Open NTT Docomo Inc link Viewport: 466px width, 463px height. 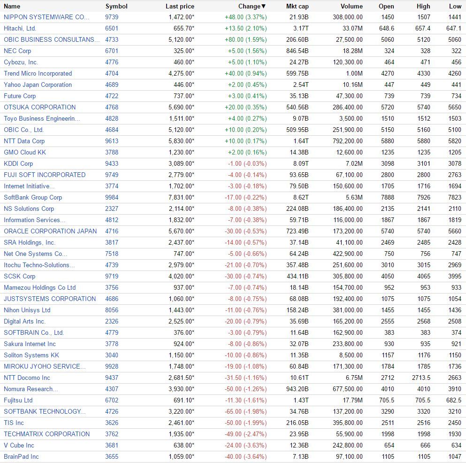pos(27,378)
